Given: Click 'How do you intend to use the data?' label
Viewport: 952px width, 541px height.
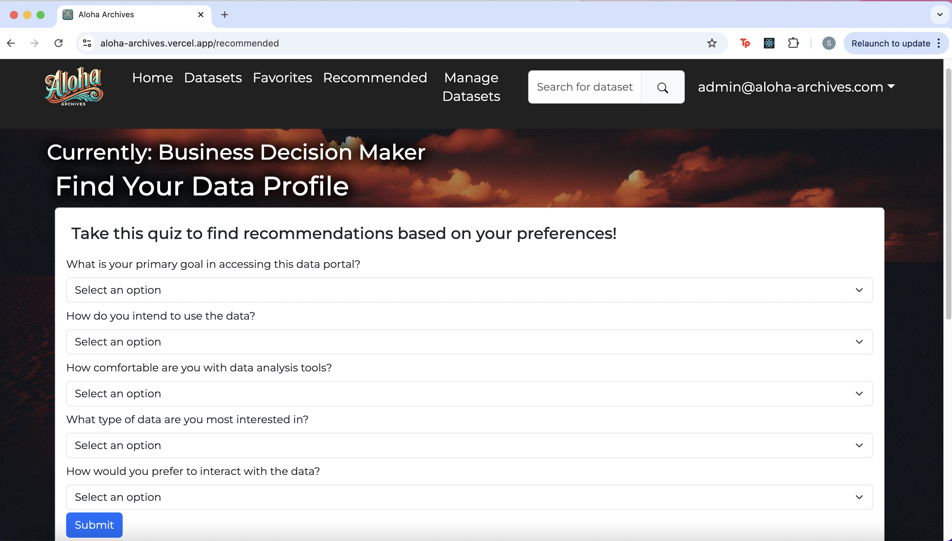Looking at the screenshot, I should [x=160, y=316].
